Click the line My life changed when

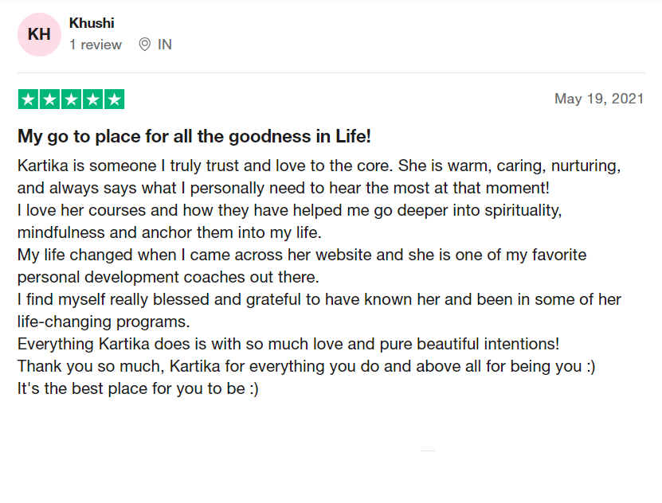click(x=302, y=255)
